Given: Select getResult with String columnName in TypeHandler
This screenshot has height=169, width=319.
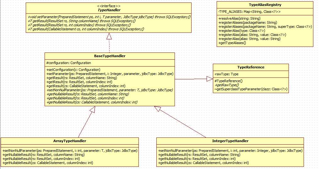Looking at the screenshot, I should tap(82, 21).
